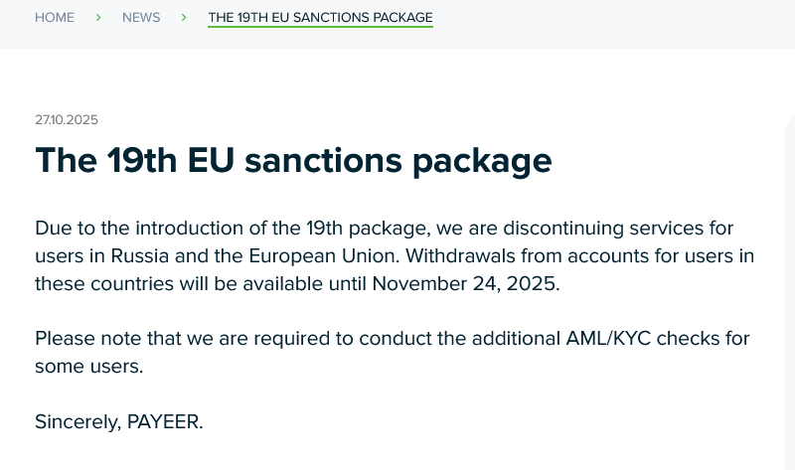Click 'November 24, 2025' in the first paragraph
Screen dimensions: 795x470
coord(465,283)
